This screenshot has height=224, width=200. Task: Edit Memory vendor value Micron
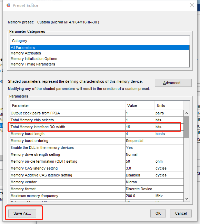tap(140, 182)
